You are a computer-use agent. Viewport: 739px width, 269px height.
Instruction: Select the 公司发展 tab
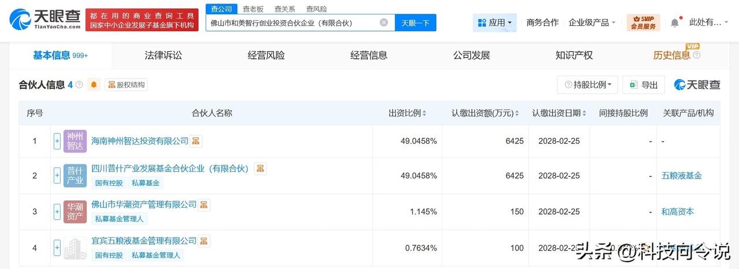pos(472,55)
